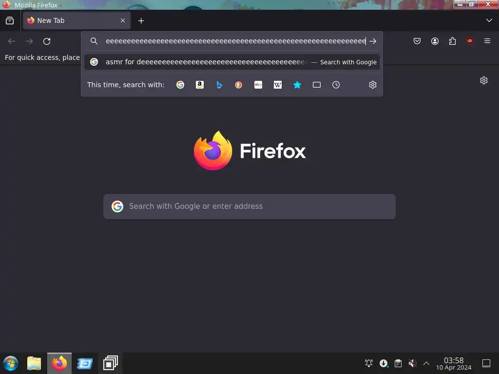This screenshot has width=499, height=374.
Task: Close the New Tab tab
Action: click(123, 20)
